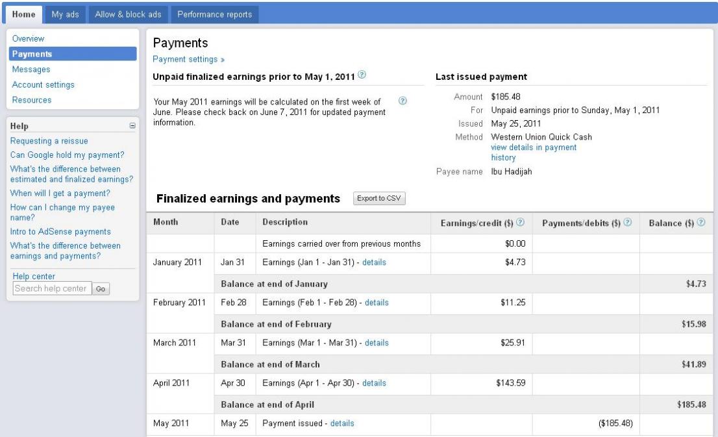This screenshot has width=718, height=437.
Task: Click Payments/debits column help icon
Action: click(626, 223)
